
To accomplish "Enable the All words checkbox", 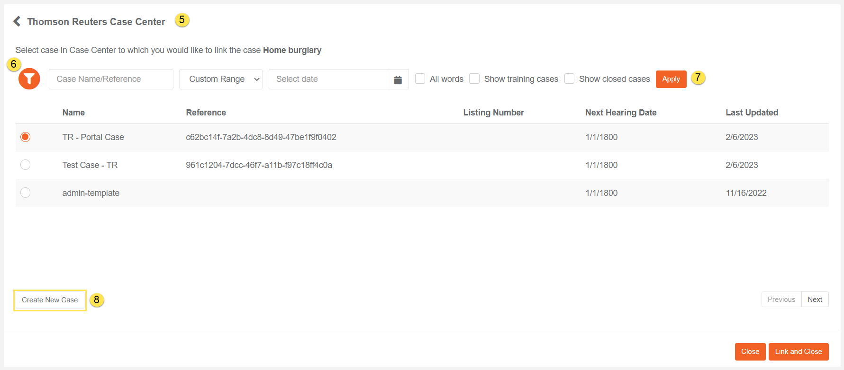I will click(x=420, y=79).
